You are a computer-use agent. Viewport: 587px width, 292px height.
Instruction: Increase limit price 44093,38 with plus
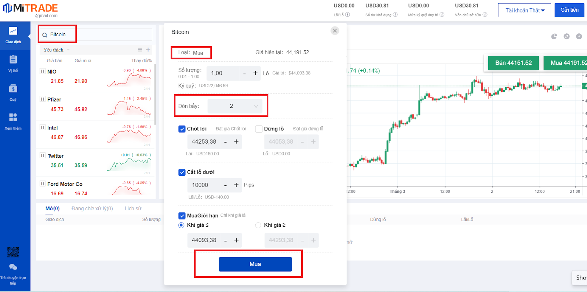tap(236, 240)
